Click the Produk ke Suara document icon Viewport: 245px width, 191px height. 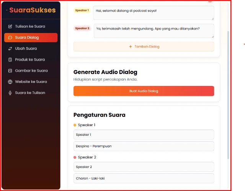pyautogui.click(x=10, y=60)
